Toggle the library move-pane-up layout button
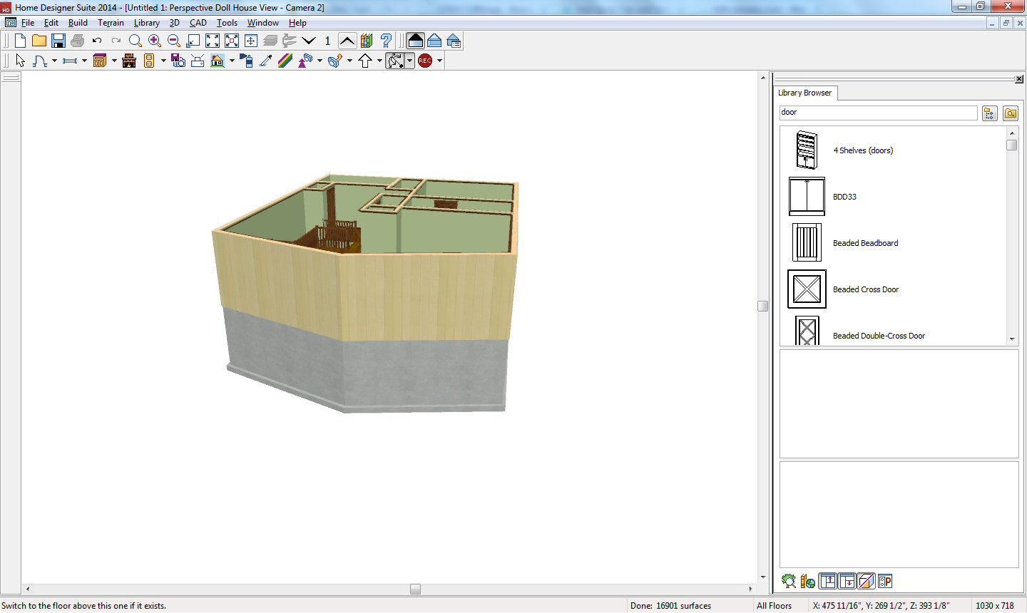 point(827,582)
